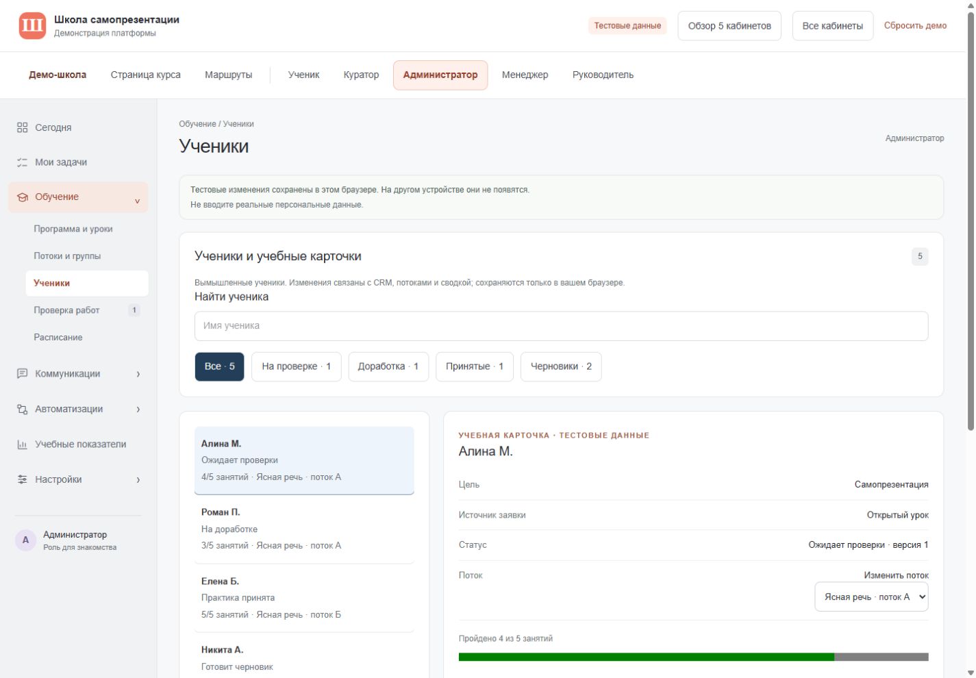Collapse the Обучение section chevron
This screenshot has width=976, height=678.
coord(137,201)
